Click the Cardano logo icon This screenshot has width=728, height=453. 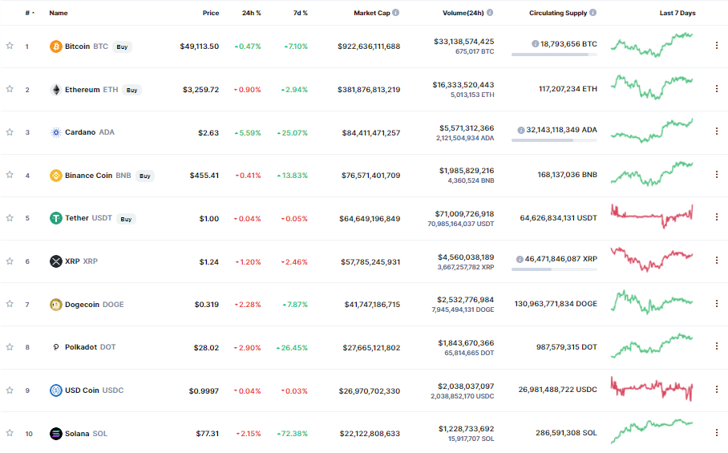(55, 132)
